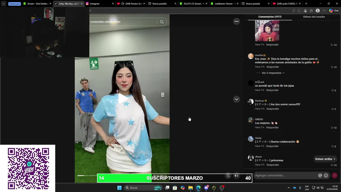Viewport: 341px width, 192px height.
Task: Open File Explorer from taskbar
Action: pyautogui.click(x=190, y=188)
